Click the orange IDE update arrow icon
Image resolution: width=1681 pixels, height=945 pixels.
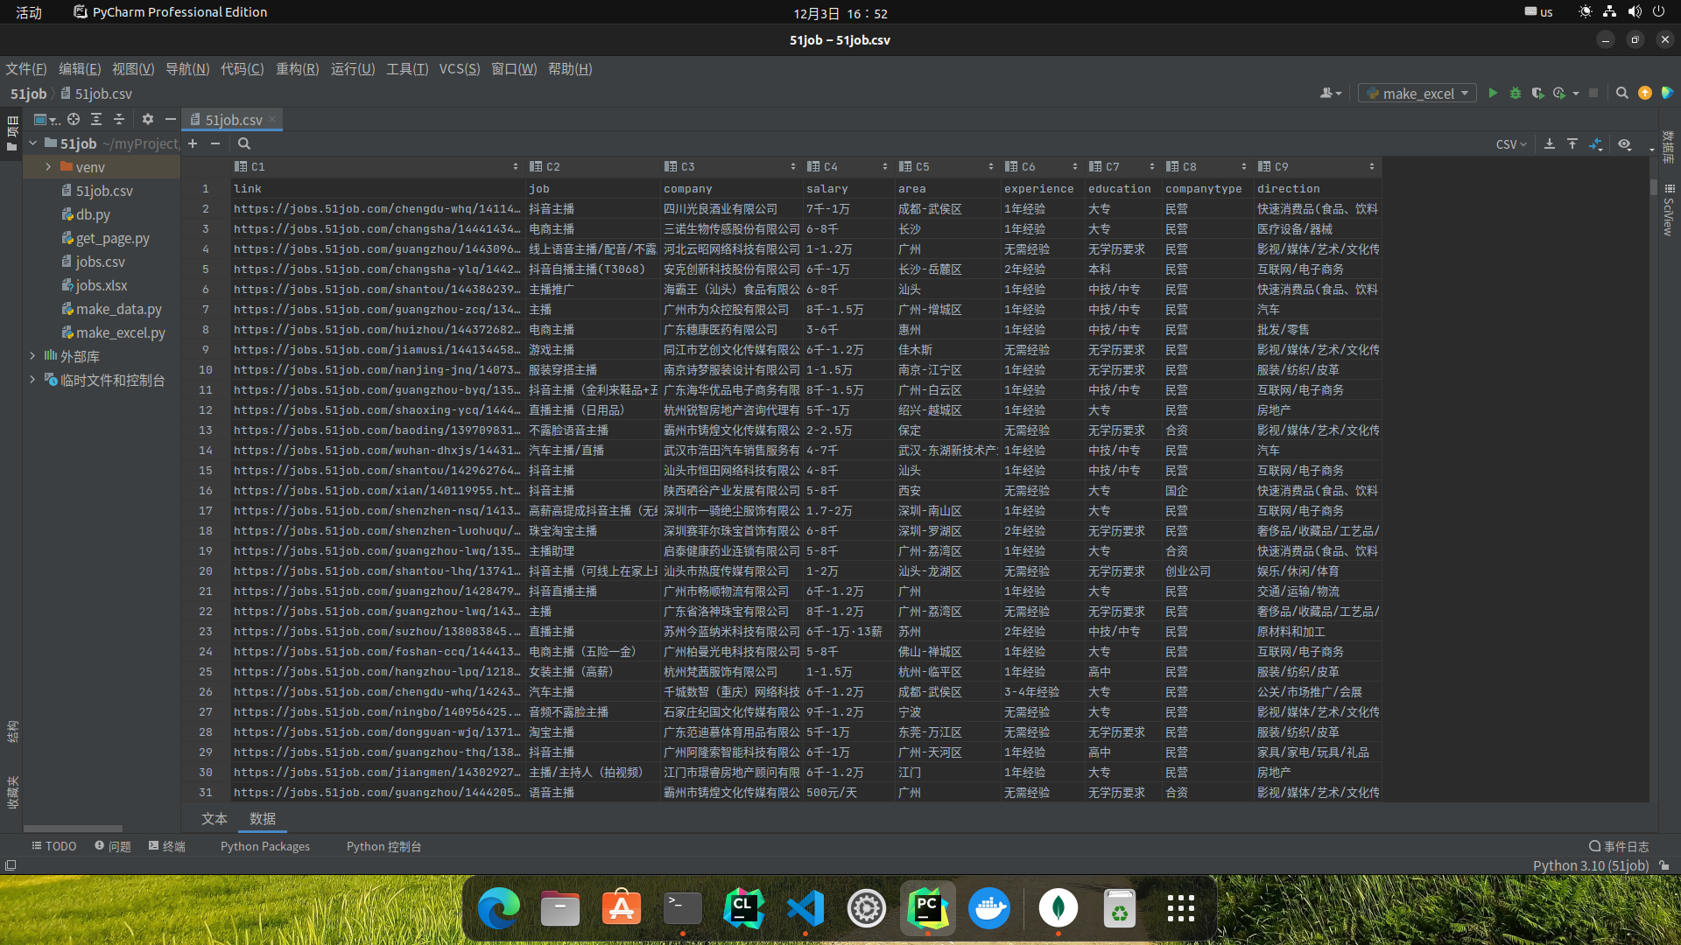1645,93
